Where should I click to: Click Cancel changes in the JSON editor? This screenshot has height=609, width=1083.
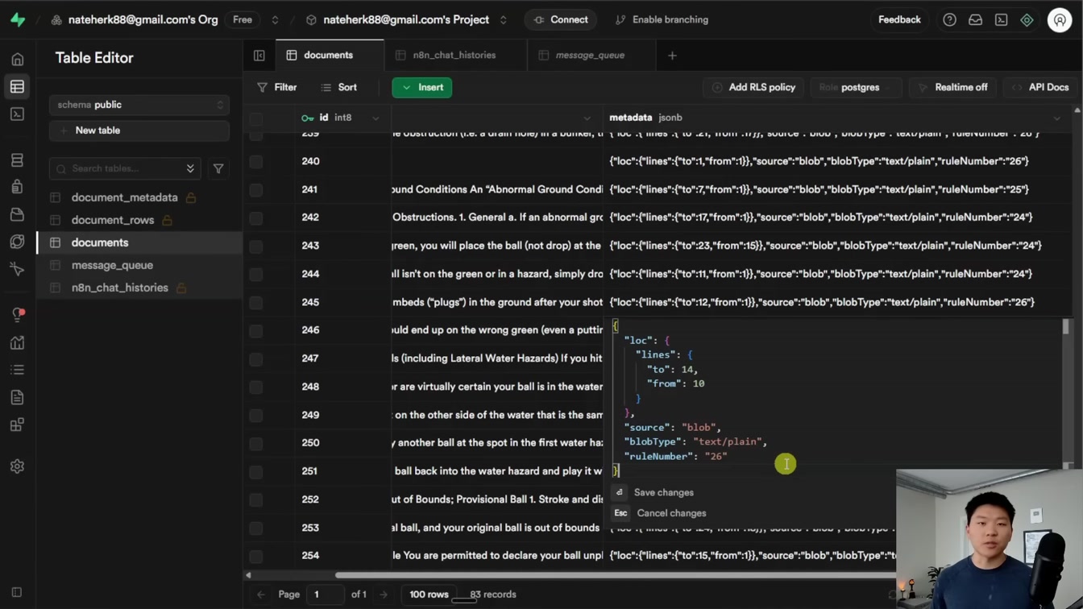pos(660,513)
